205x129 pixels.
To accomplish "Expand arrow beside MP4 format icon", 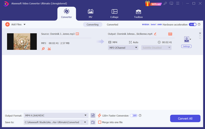I will tap(190, 39).
